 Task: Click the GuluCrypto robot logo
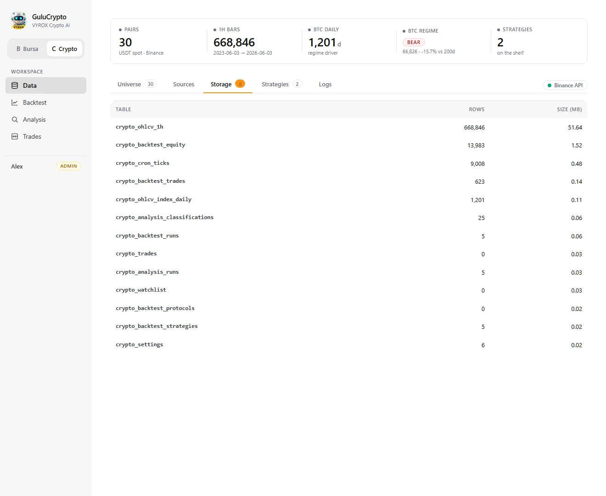(19, 21)
